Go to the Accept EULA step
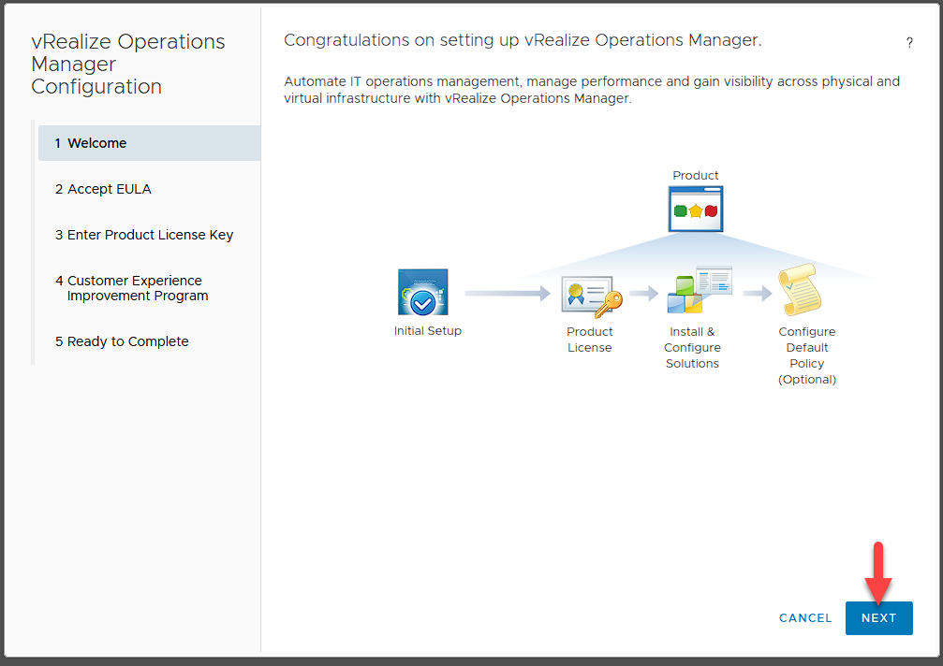 pos(148,189)
